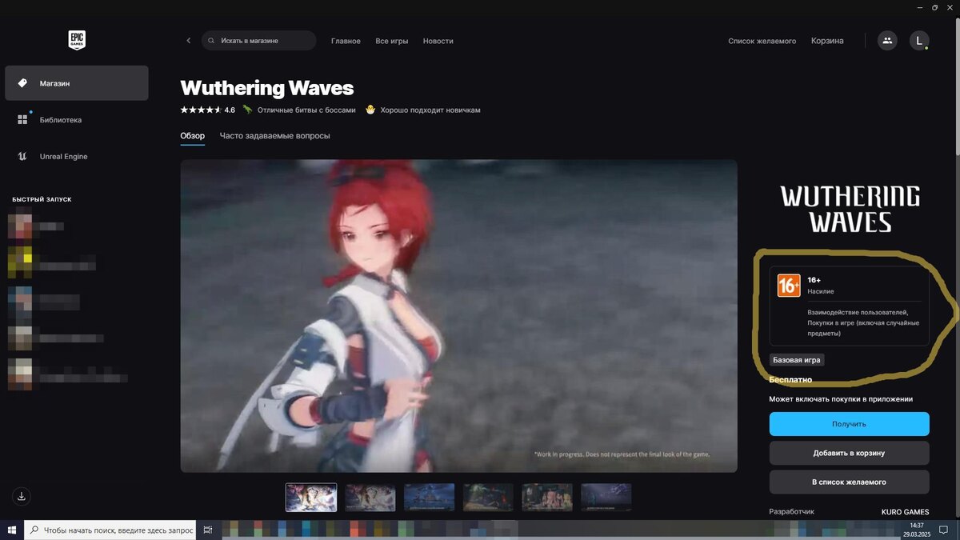Click the library grid icon
The image size is (960, 540).
(x=22, y=120)
